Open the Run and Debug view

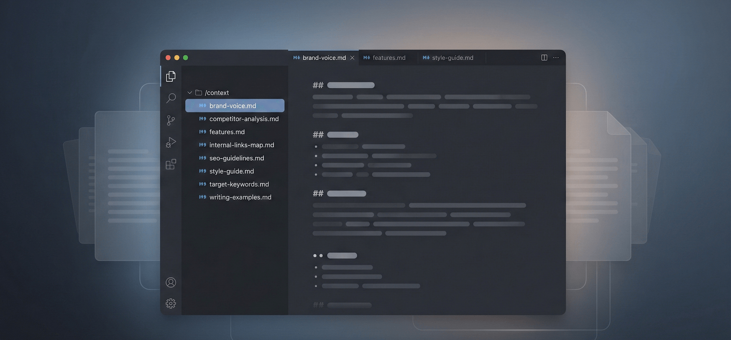coord(171,142)
